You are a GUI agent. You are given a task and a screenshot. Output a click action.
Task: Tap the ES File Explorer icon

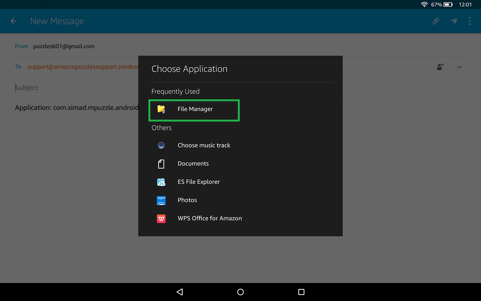coord(161,182)
